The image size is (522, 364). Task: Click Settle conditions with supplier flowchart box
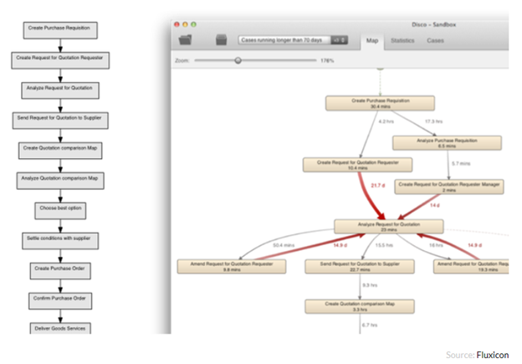coord(60,241)
